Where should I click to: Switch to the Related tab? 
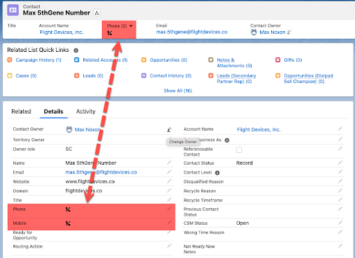tap(21, 111)
